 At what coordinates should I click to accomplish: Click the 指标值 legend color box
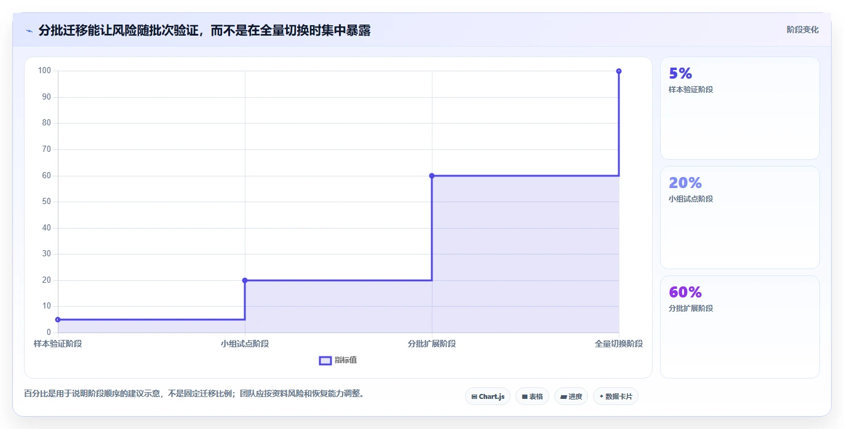click(x=325, y=360)
